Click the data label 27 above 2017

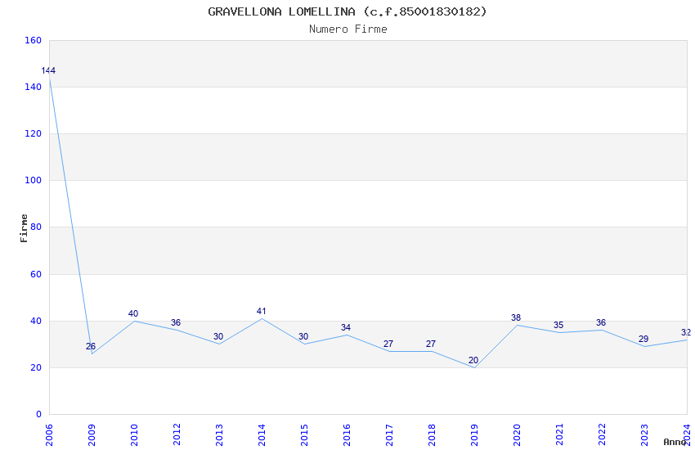(x=388, y=344)
